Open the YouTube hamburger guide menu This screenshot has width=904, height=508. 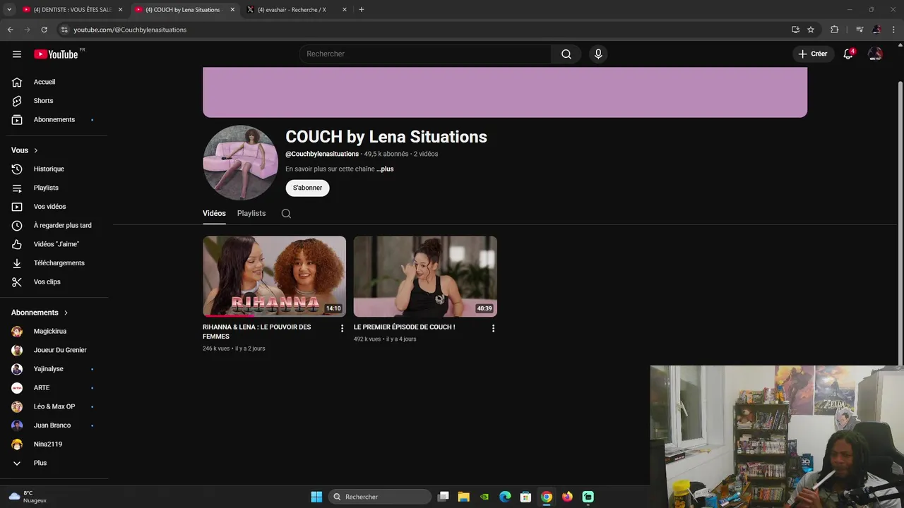pyautogui.click(x=17, y=54)
